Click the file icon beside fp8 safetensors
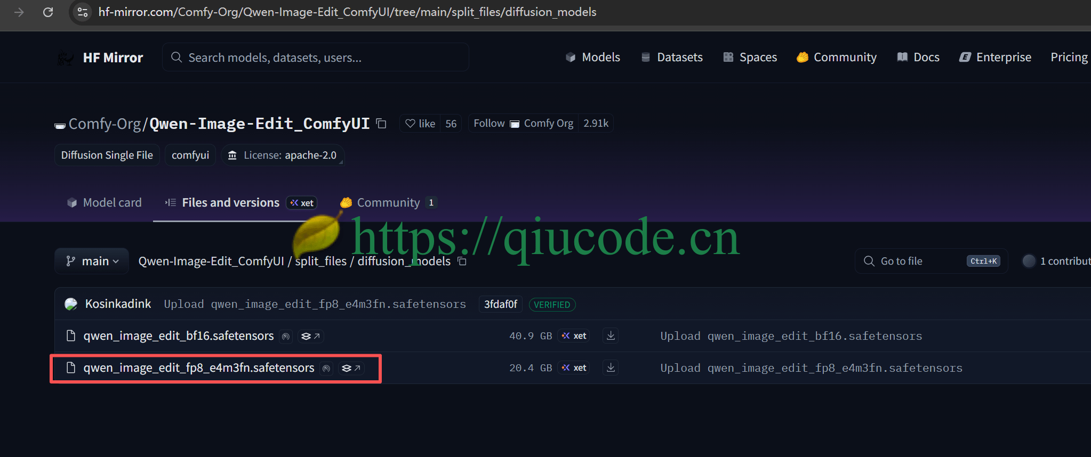The image size is (1091, 457). click(70, 368)
